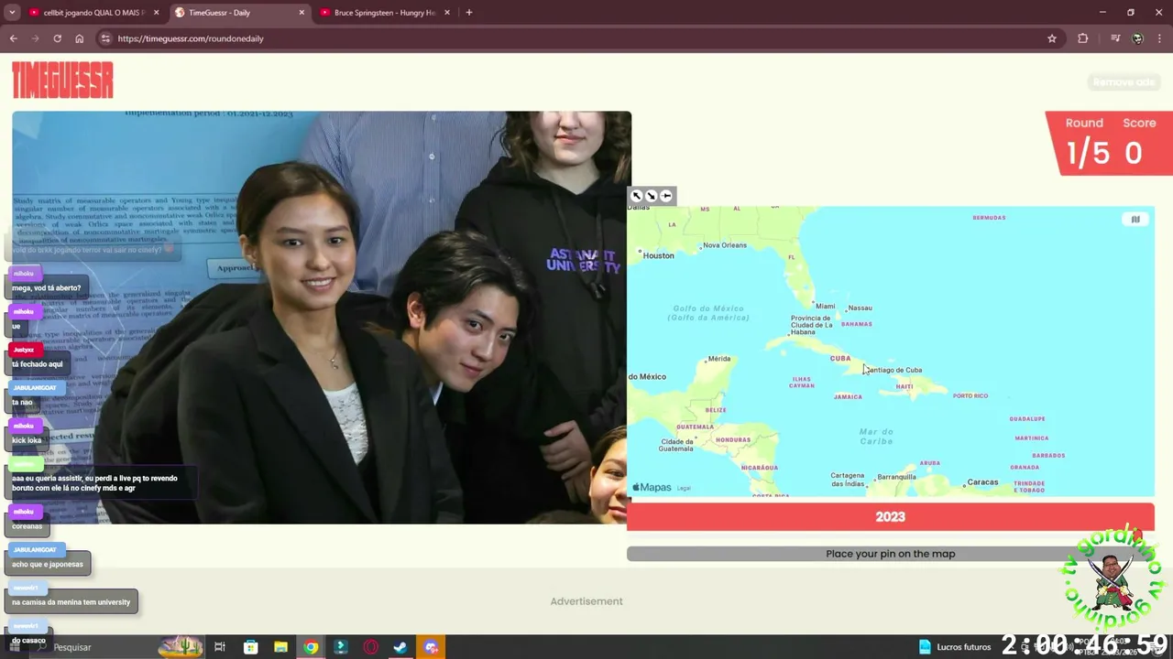Switch map type with the map icon
Screen dimensions: 1173x659
click(x=1135, y=220)
